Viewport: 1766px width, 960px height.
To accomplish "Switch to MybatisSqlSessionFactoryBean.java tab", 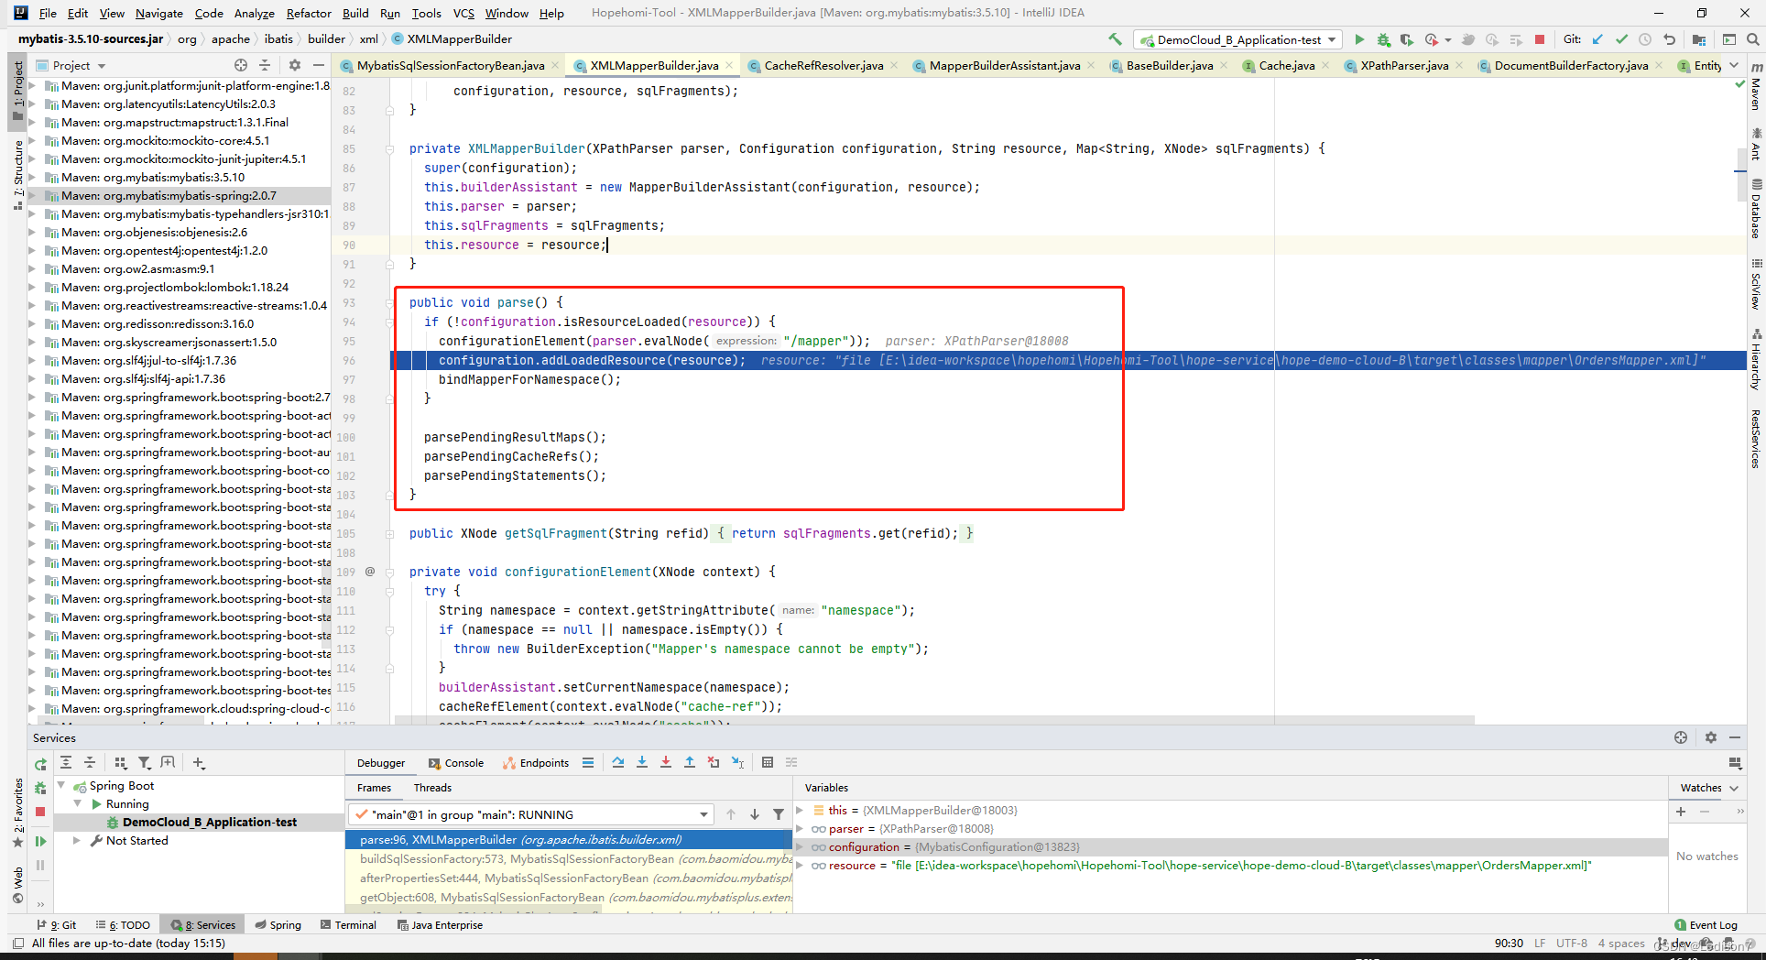I will tap(450, 65).
